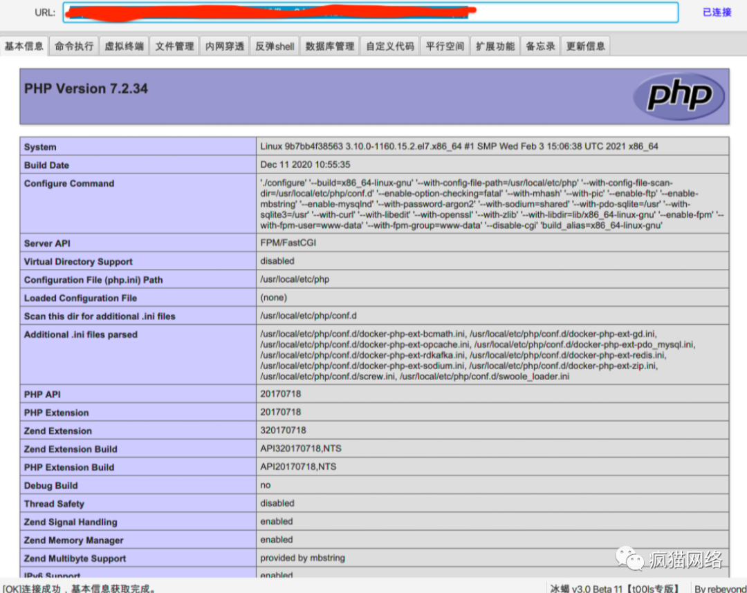Select the provided by mbstring value

pos(302,558)
